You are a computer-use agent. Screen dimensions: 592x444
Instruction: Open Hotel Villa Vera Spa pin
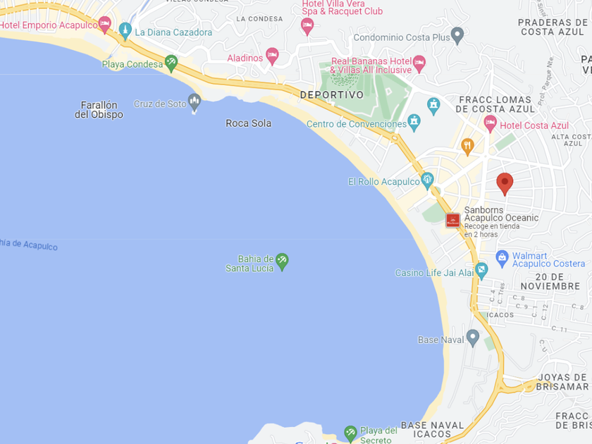pyautogui.click(x=307, y=27)
